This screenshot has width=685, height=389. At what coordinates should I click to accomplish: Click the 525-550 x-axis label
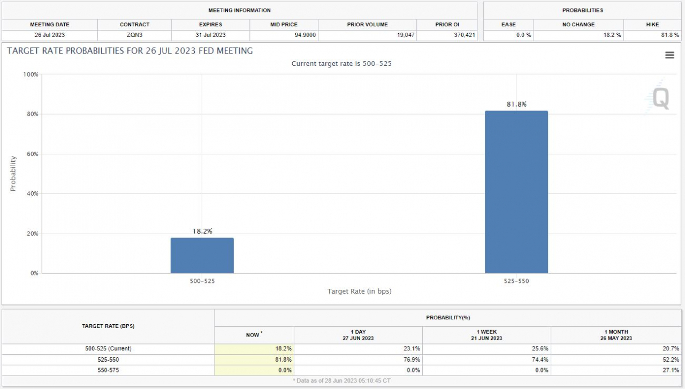coord(516,281)
